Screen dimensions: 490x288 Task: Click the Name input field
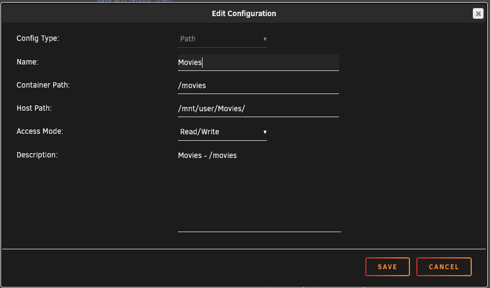tap(258, 62)
